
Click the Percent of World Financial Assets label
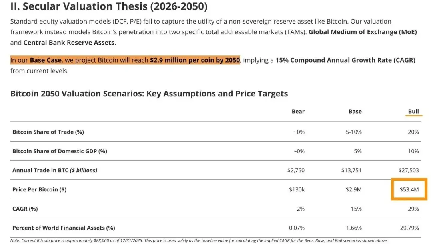click(x=64, y=228)
